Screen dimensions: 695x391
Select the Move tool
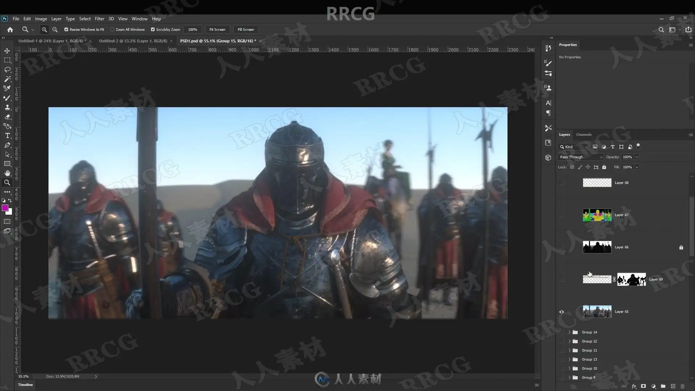(x=7, y=51)
